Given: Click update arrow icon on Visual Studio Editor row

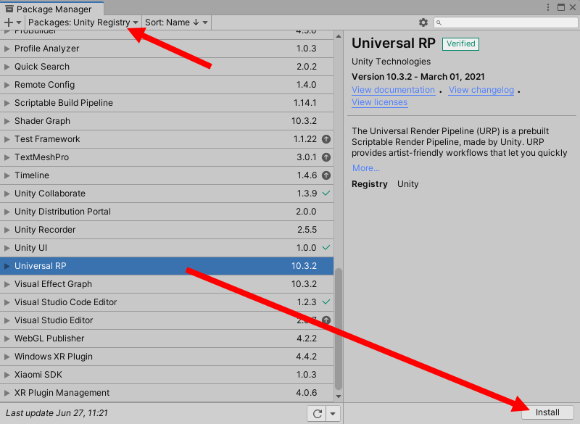Looking at the screenshot, I should pyautogui.click(x=326, y=320).
